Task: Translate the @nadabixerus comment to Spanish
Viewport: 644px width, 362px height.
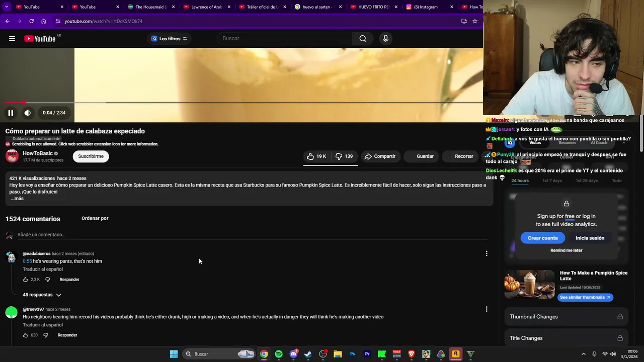Action: pyautogui.click(x=43, y=269)
